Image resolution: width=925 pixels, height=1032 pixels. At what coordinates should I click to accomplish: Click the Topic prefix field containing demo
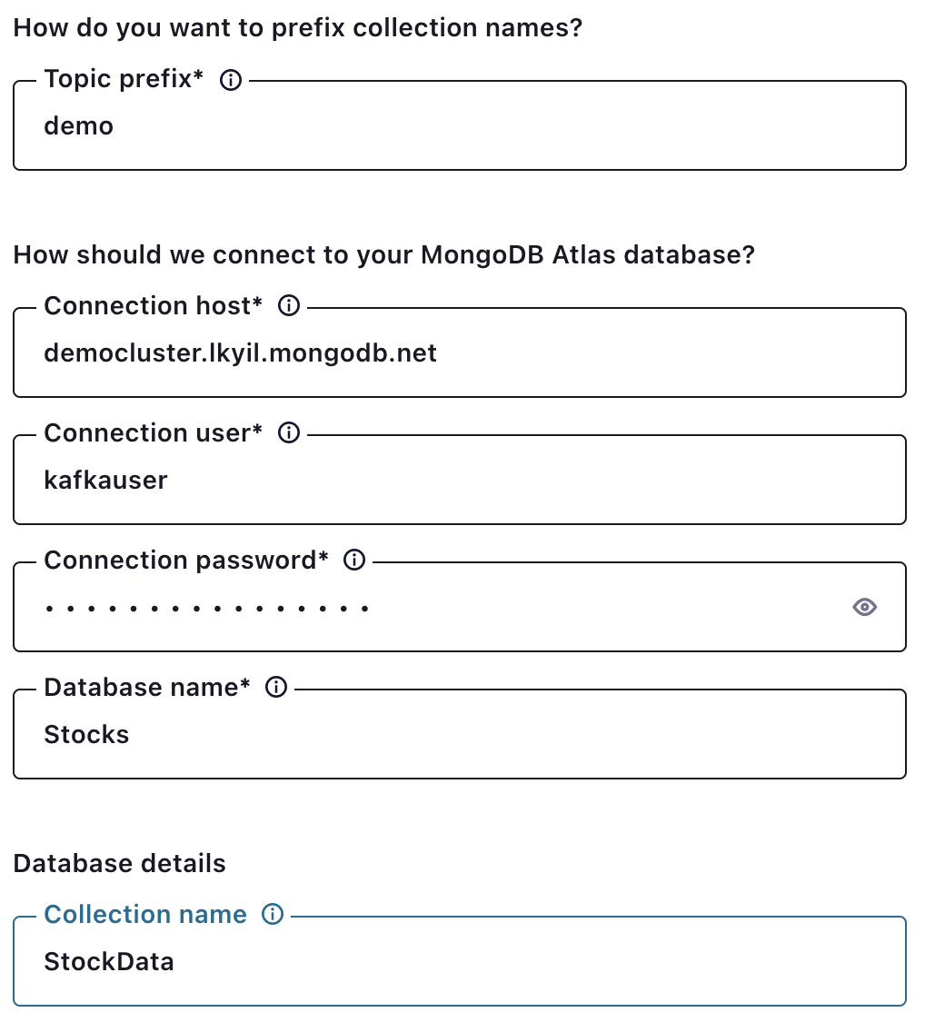(x=459, y=126)
